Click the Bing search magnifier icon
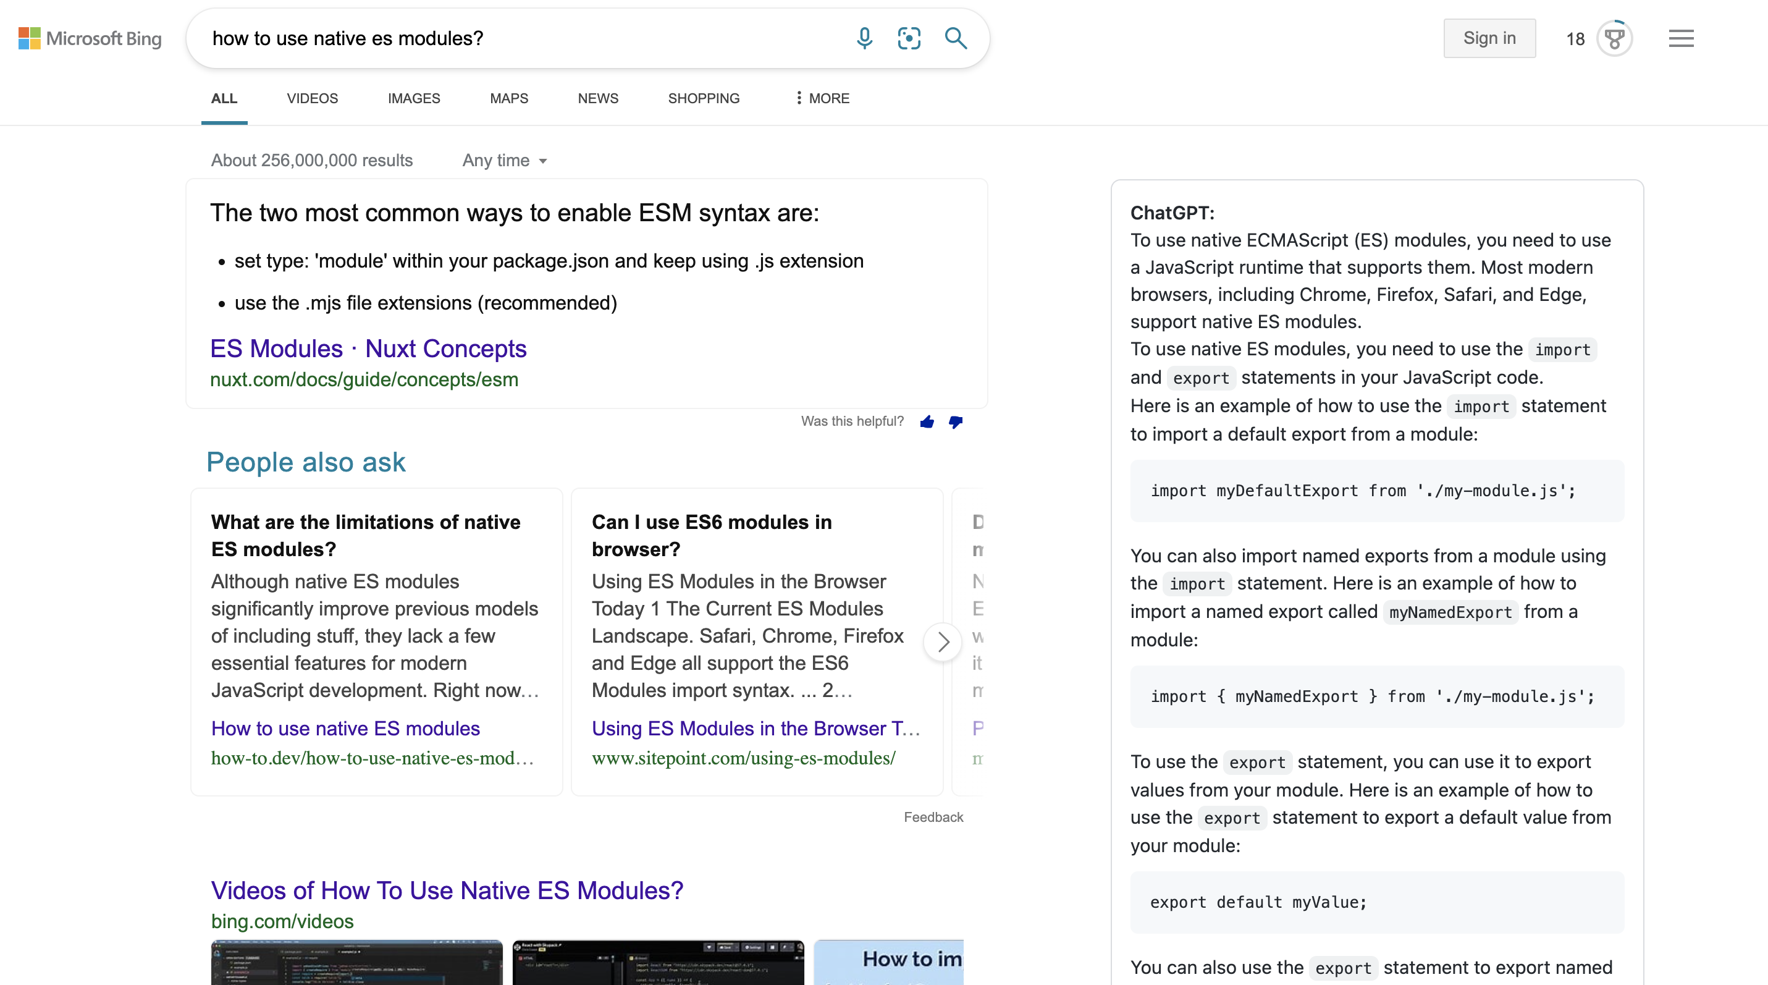This screenshot has width=1768, height=985. tap(957, 38)
